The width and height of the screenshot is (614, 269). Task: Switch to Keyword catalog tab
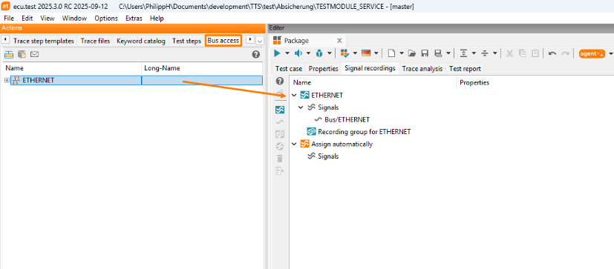tap(141, 41)
